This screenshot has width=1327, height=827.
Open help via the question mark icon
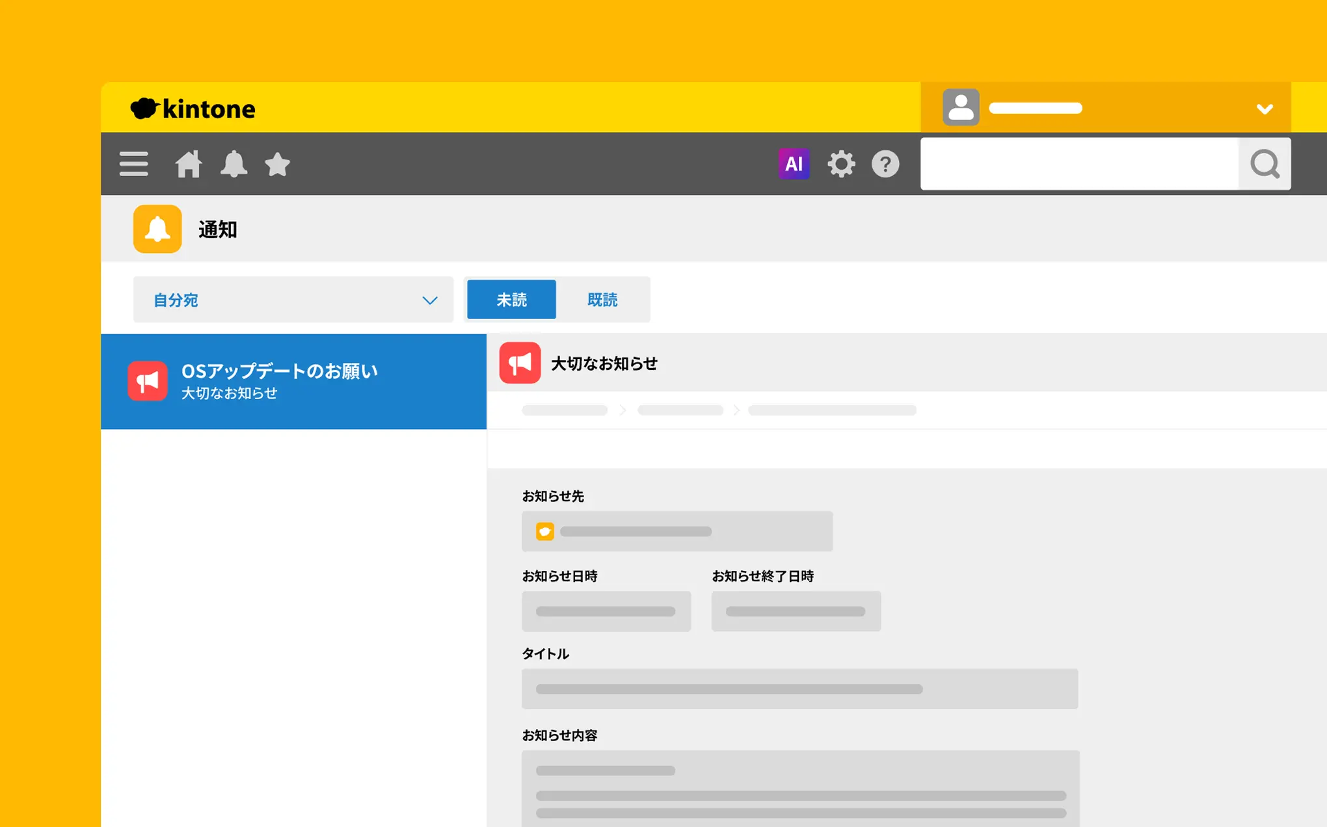pos(885,164)
